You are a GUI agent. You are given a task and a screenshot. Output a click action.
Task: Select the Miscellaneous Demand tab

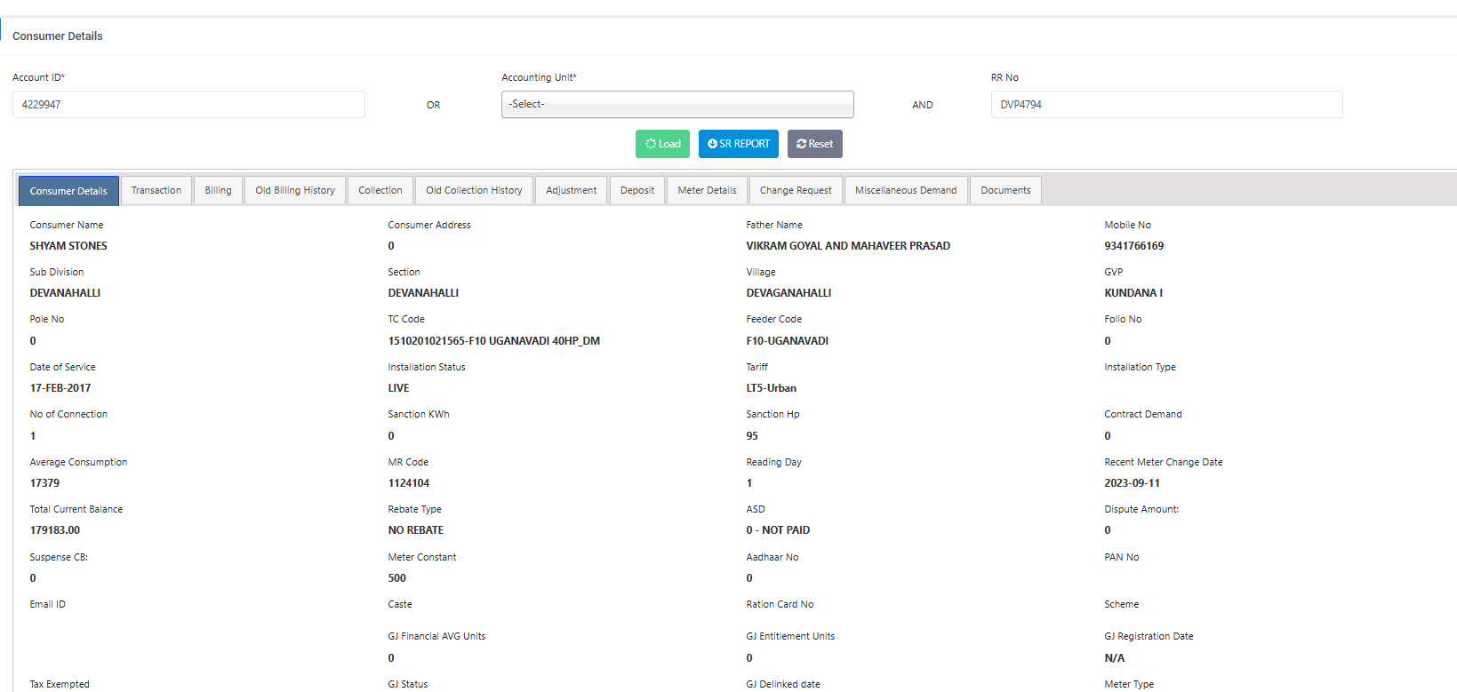[906, 190]
